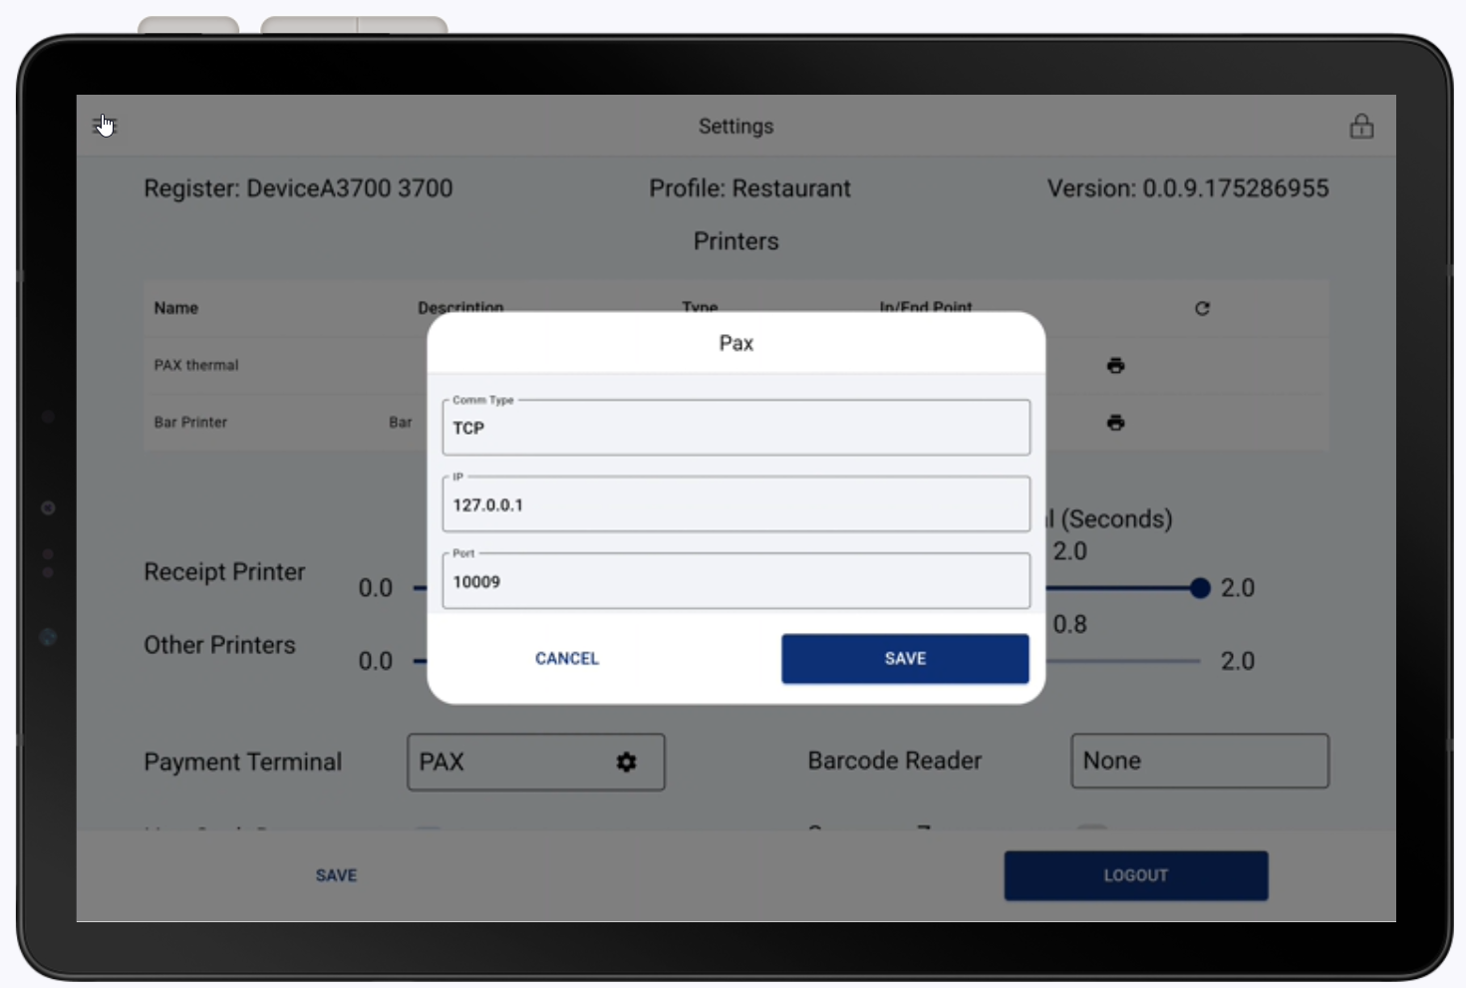The width and height of the screenshot is (1466, 988).
Task: Click the Other Printers slider track
Action: (x=1126, y=661)
